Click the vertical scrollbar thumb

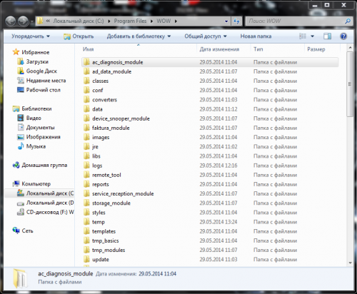point(350,84)
